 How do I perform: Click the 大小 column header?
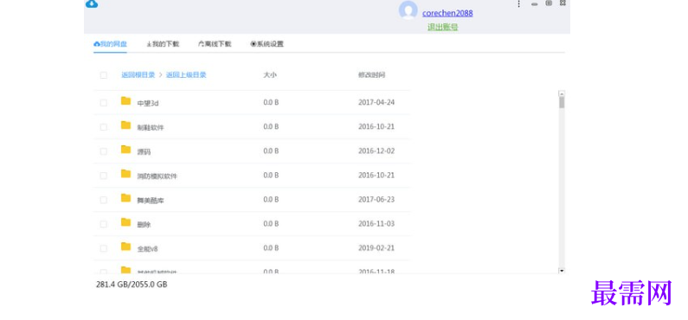[270, 75]
